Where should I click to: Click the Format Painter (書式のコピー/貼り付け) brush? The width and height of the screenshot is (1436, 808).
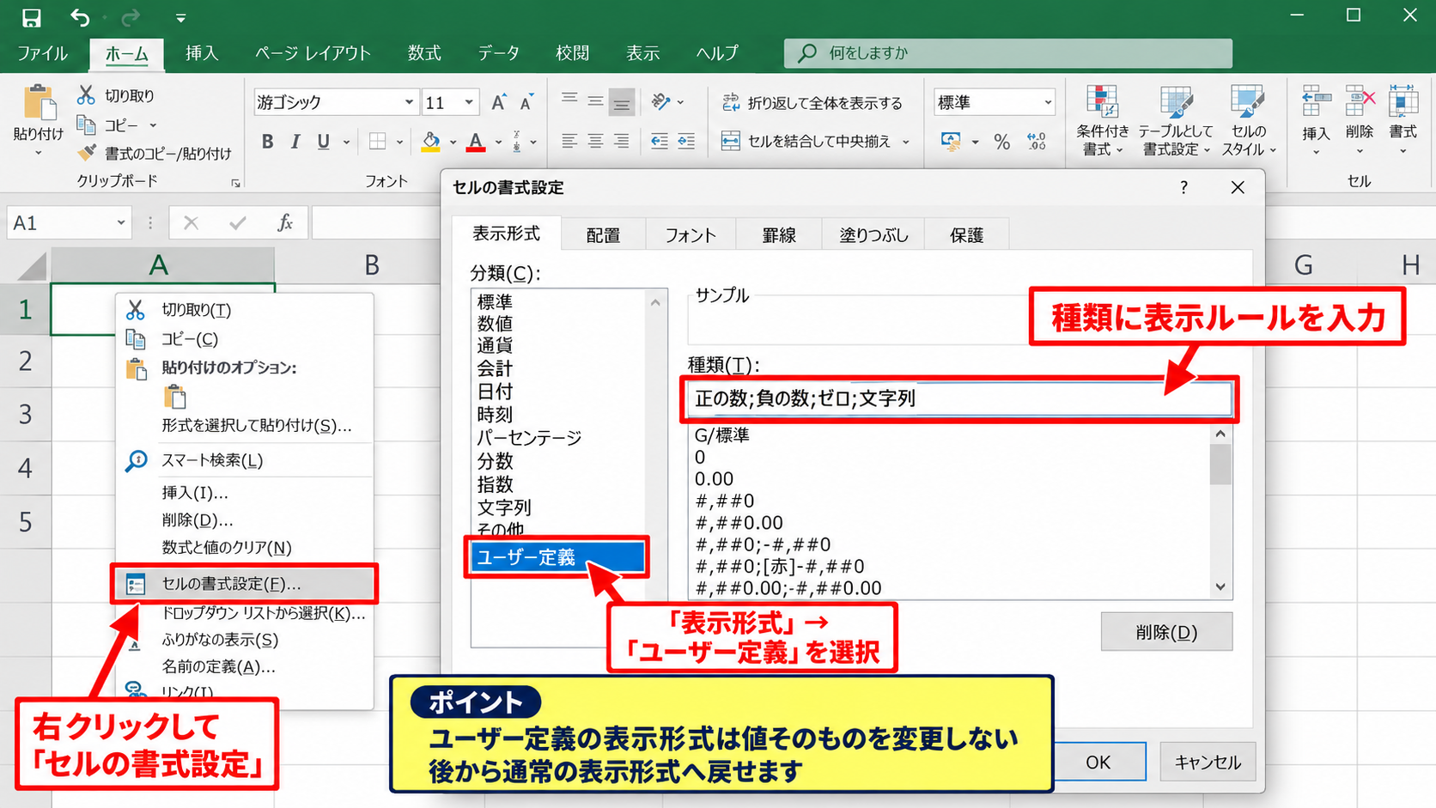86,153
